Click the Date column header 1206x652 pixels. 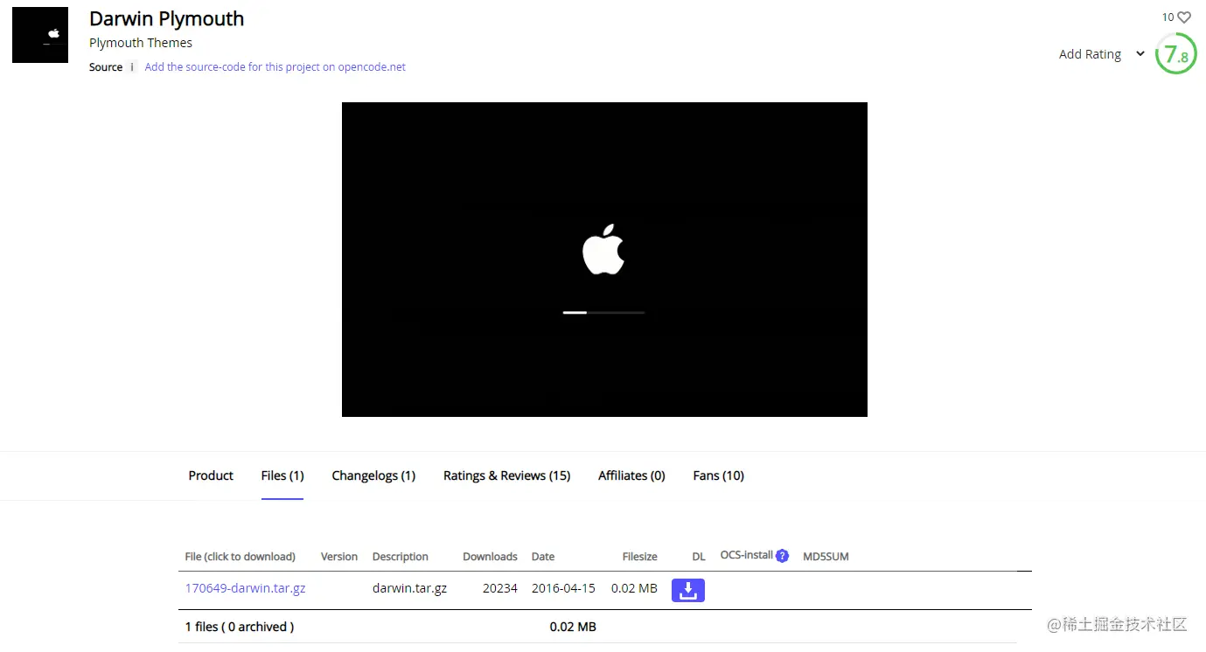click(543, 557)
